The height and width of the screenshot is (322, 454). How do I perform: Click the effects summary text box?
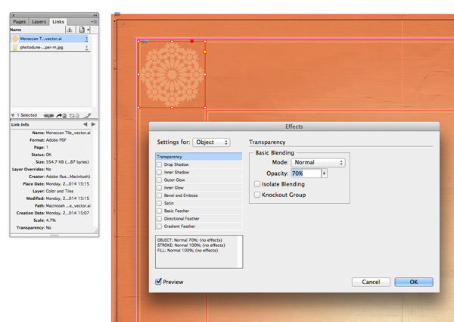pyautogui.click(x=199, y=252)
